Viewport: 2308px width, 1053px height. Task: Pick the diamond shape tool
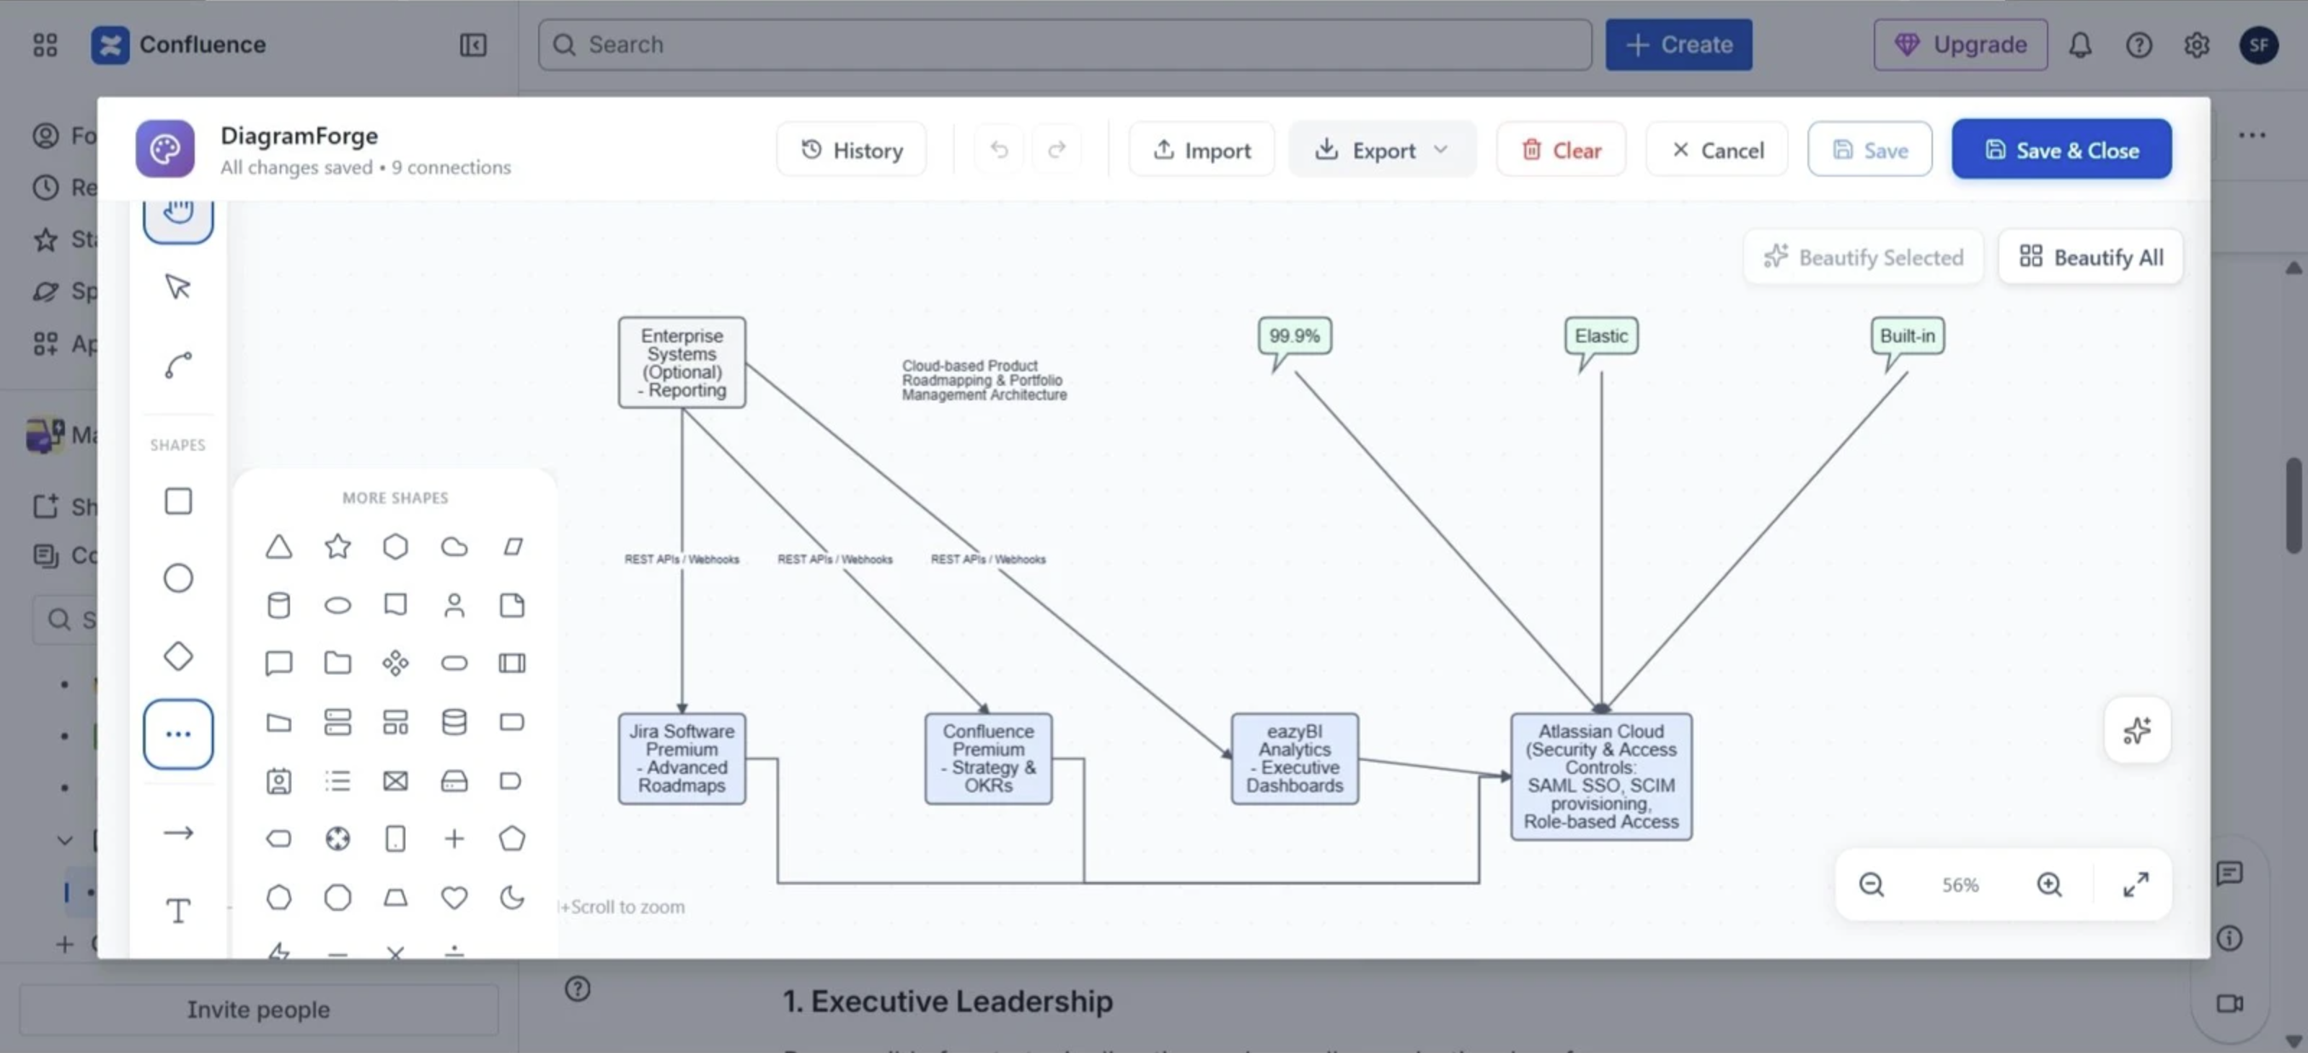pyautogui.click(x=178, y=656)
